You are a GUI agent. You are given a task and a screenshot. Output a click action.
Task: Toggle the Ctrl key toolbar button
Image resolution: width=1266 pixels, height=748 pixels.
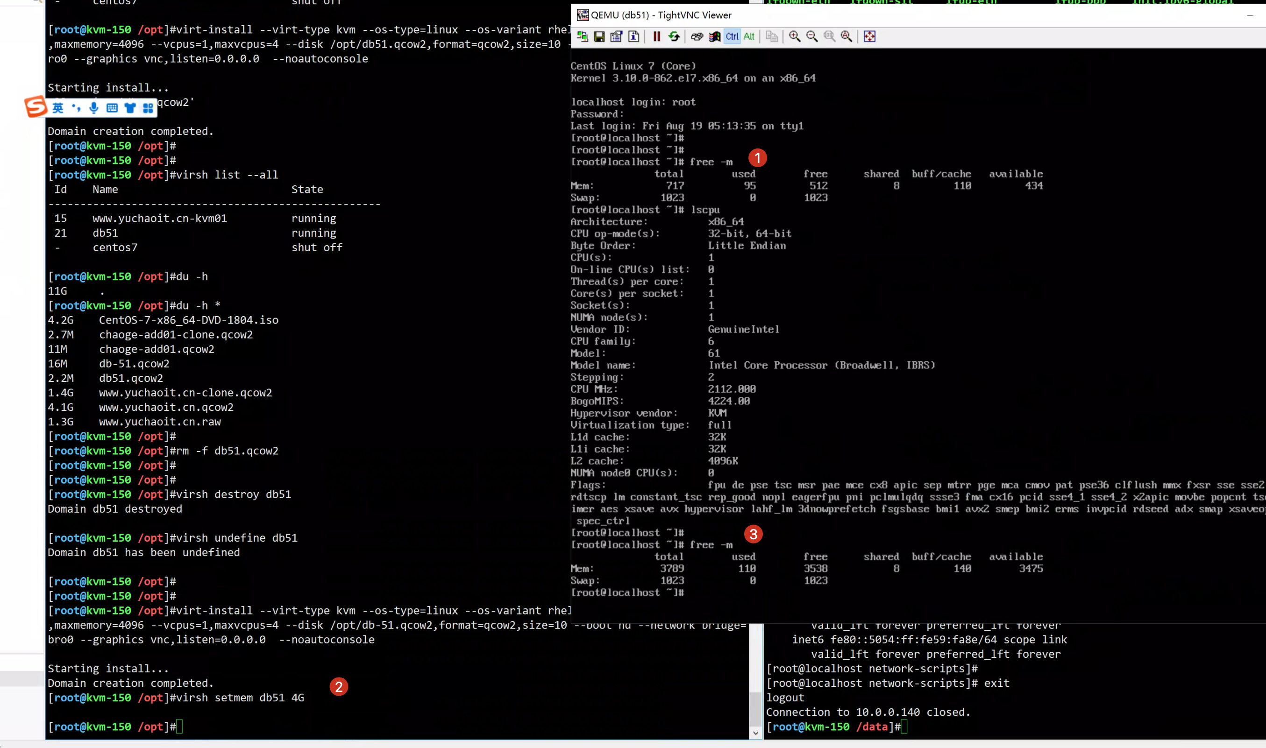pyautogui.click(x=732, y=36)
